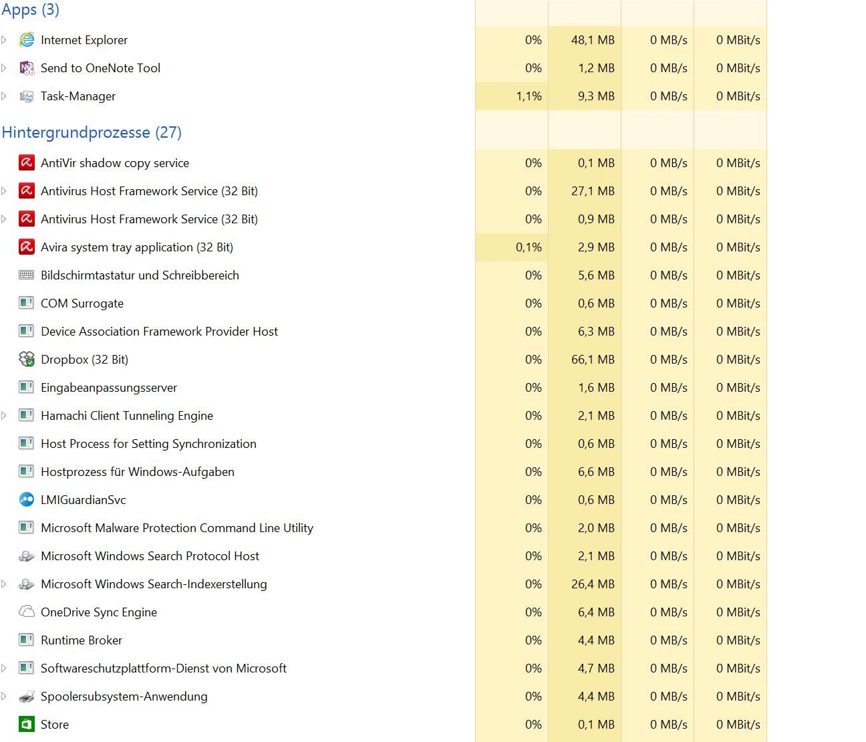
Task: Click the 1,1% CPU value for Task-Manager
Action: (x=529, y=96)
